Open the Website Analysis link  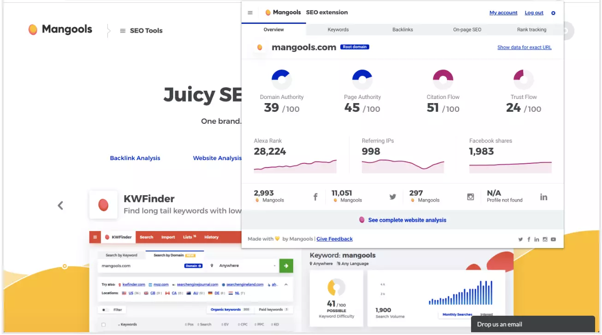coord(217,158)
